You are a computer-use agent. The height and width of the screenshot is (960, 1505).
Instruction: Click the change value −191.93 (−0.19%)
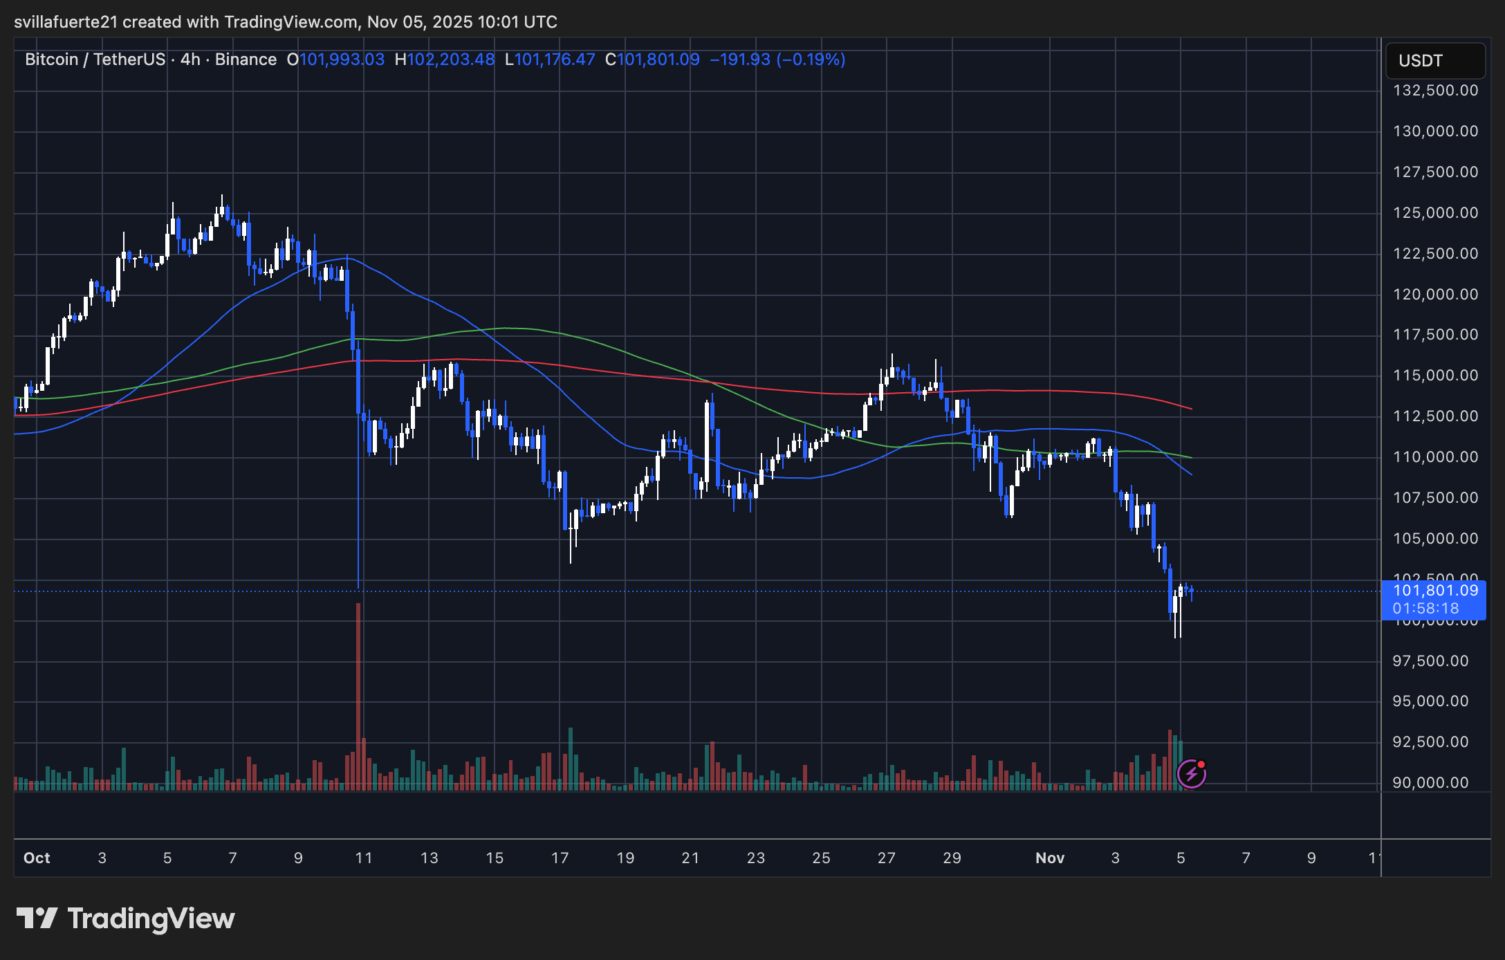point(777,59)
